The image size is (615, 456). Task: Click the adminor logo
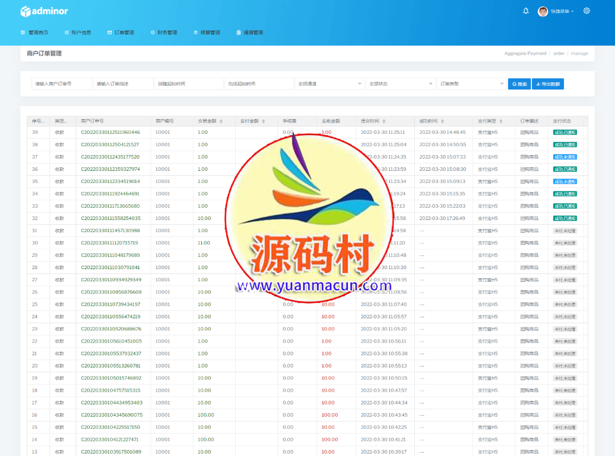44,11
